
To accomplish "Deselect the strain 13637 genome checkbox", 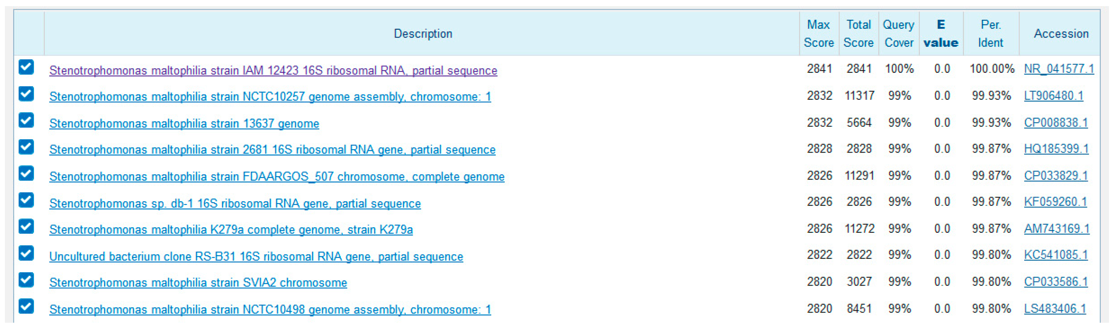I will pos(26,121).
